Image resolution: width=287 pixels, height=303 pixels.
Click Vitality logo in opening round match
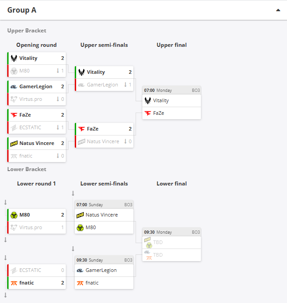[14, 58]
